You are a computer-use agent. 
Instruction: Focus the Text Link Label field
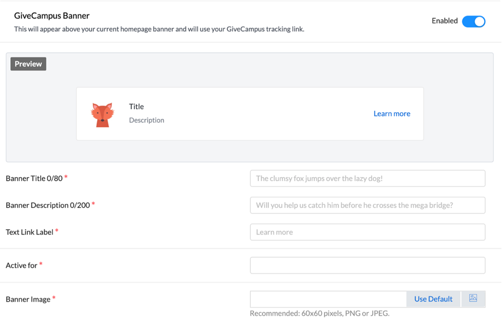(368, 232)
